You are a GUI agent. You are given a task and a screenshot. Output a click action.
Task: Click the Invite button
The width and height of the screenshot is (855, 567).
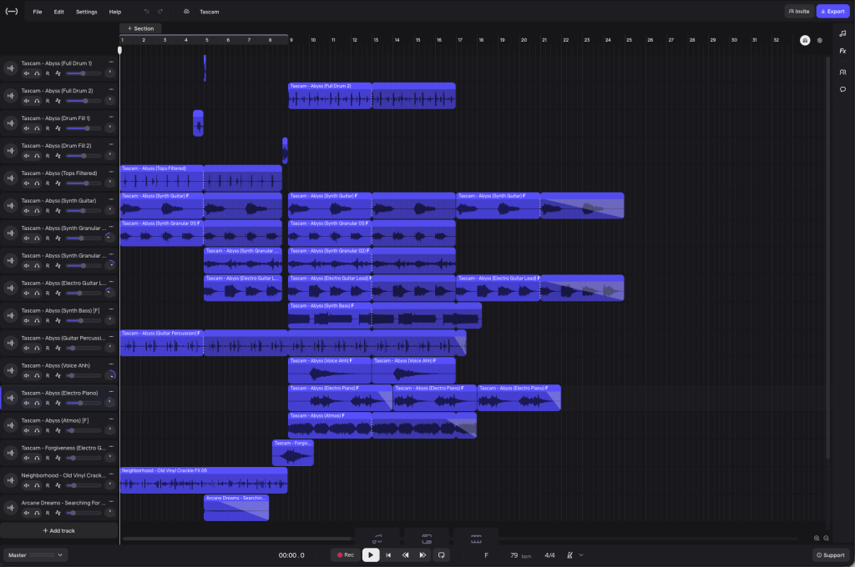(799, 11)
